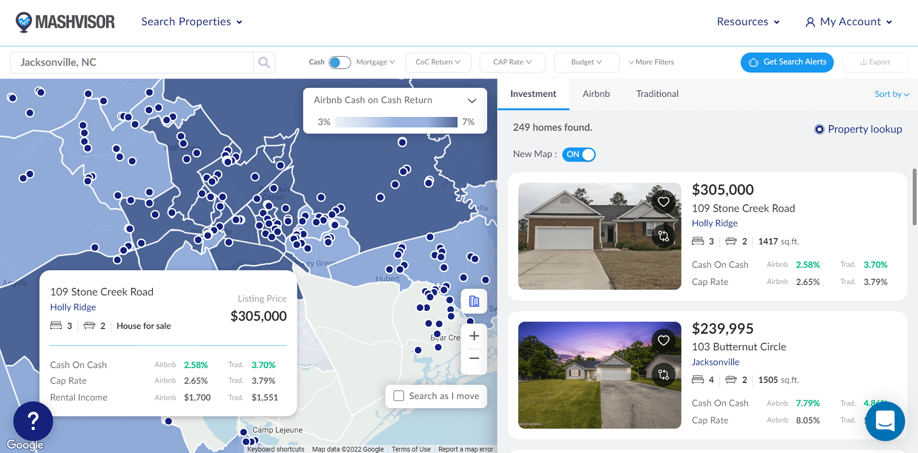Click the search magnifier icon
Screen dimensions: 918x453
[x=264, y=63]
